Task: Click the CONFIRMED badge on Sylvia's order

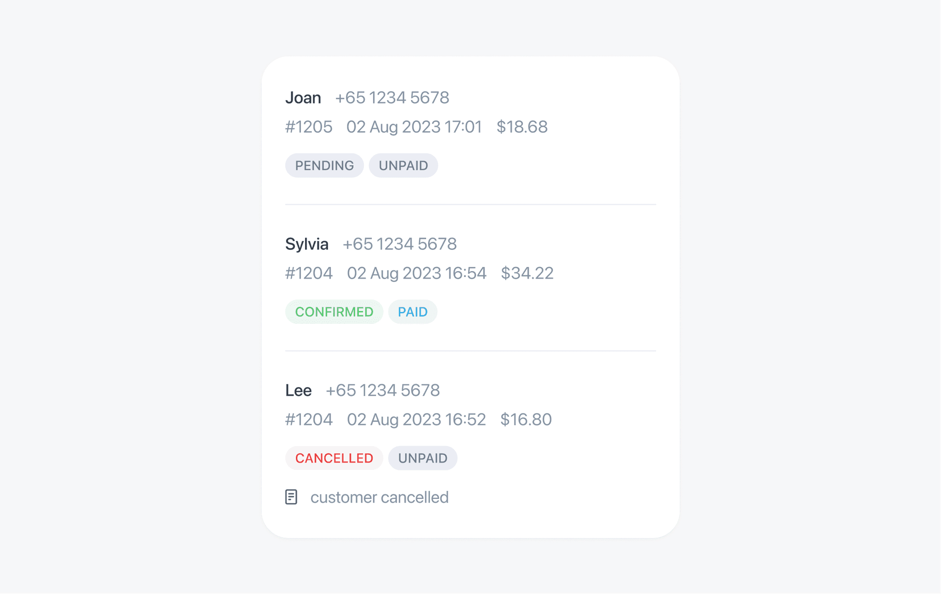Action: click(334, 311)
